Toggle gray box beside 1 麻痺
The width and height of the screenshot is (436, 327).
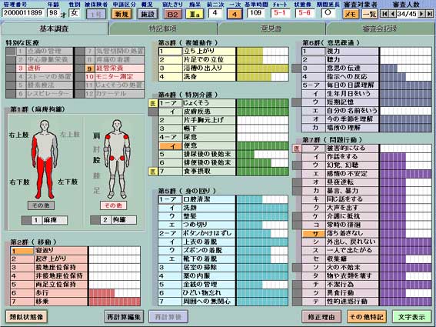coord(26,220)
